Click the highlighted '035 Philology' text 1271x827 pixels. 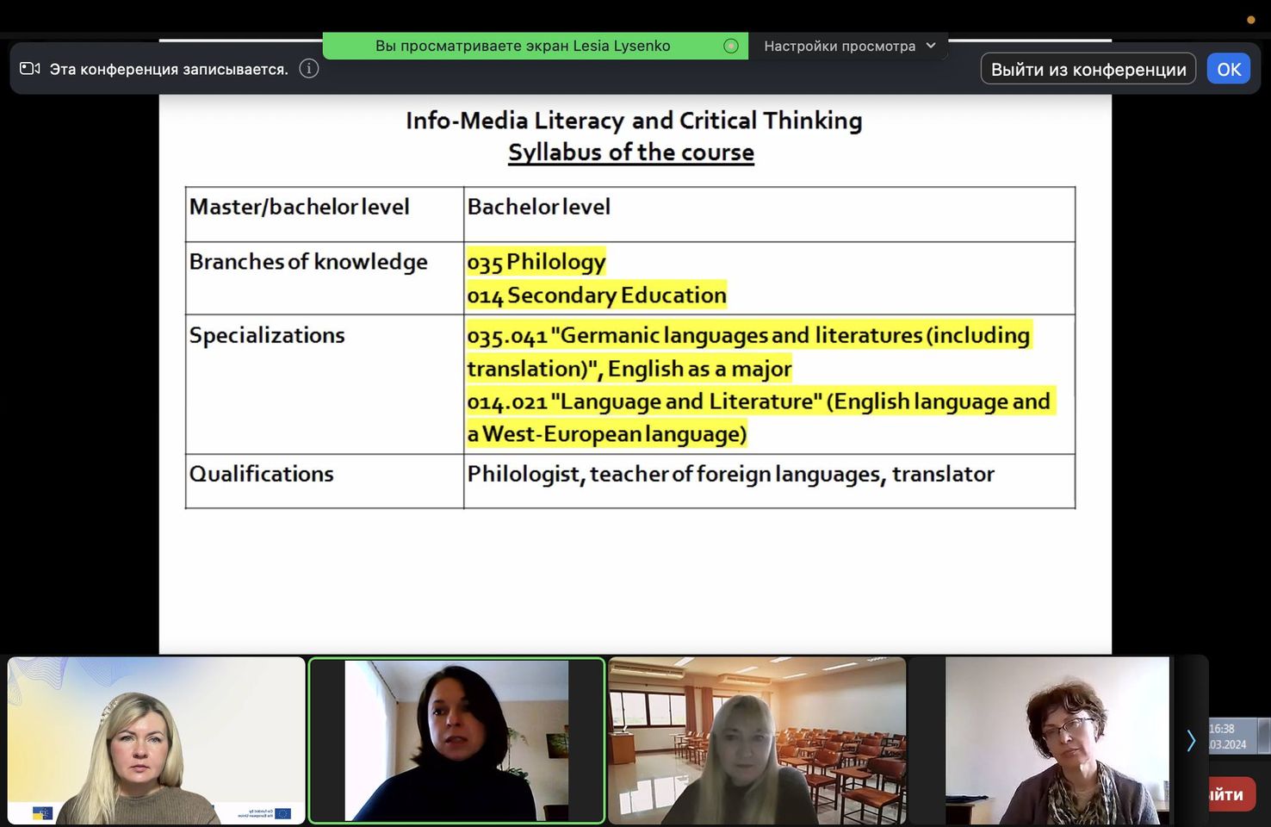point(536,262)
